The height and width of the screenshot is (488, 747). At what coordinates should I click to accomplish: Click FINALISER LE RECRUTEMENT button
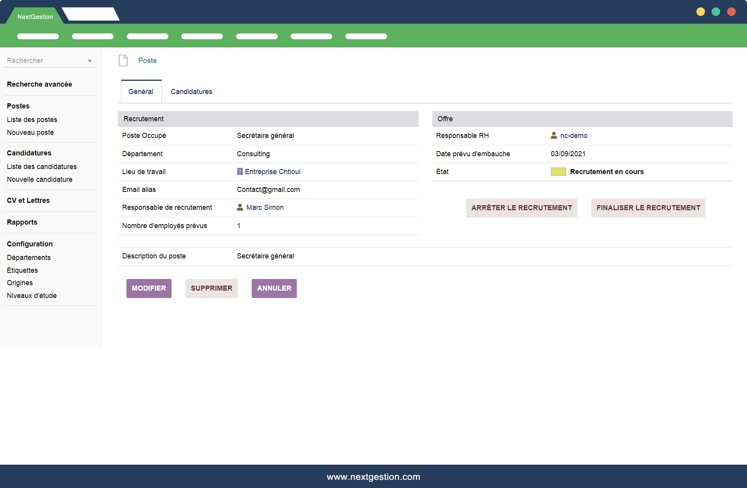click(648, 208)
